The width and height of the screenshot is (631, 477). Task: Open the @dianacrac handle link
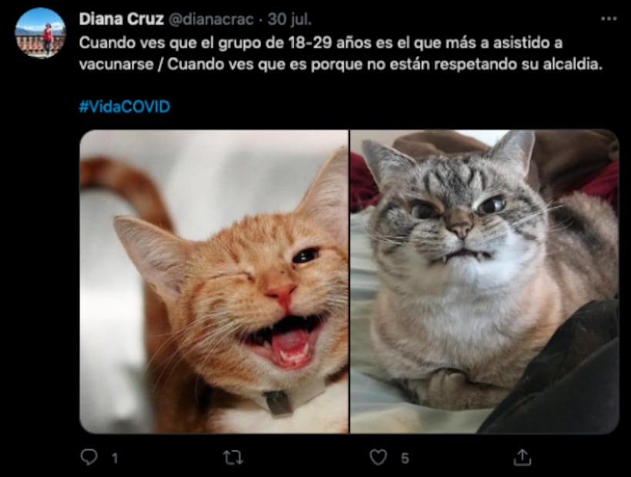210,19
